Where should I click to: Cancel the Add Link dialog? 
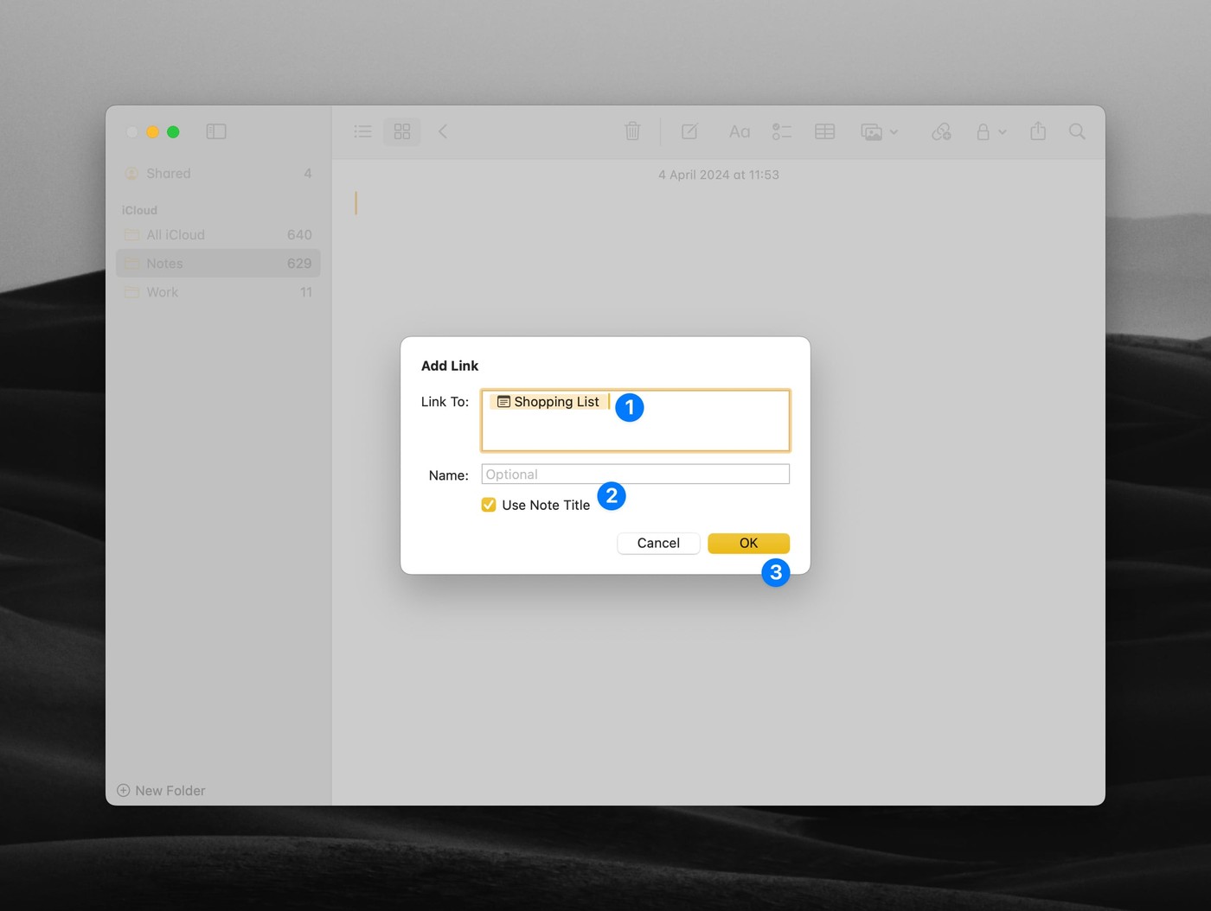(657, 543)
